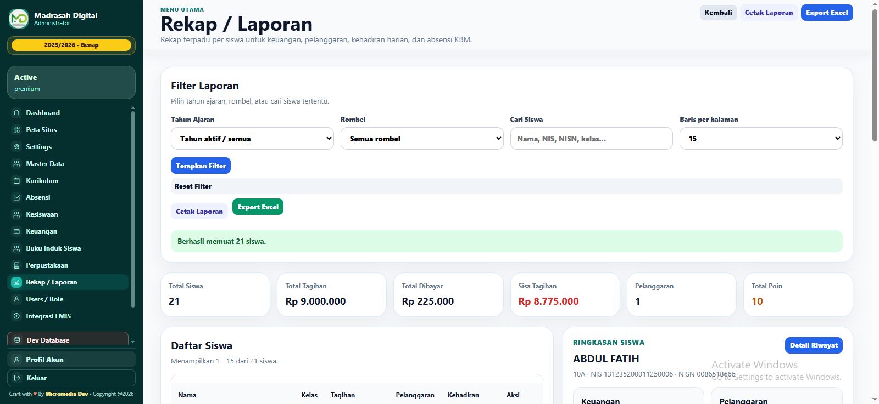The image size is (879, 404).
Task: Click the Total Poin 10 card
Action: (x=798, y=294)
